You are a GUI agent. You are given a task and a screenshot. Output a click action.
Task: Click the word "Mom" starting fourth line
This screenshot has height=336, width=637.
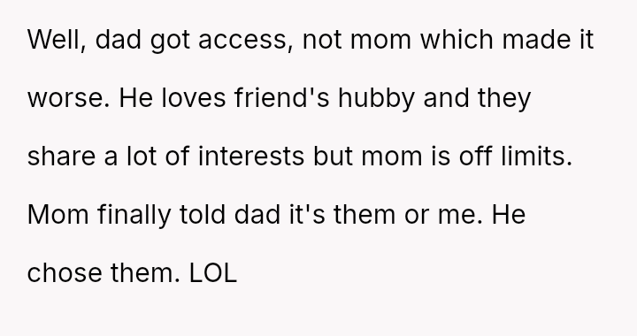[x=58, y=215]
